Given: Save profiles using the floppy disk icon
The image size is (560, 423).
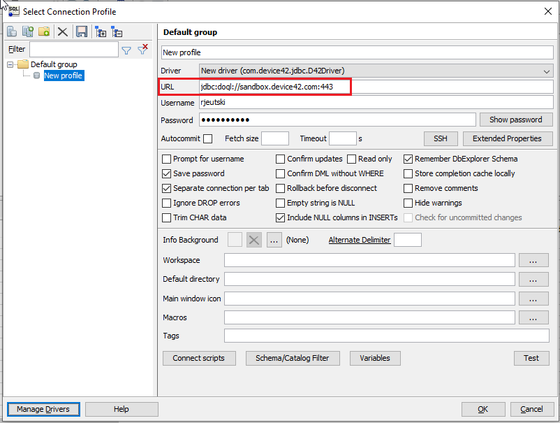Looking at the screenshot, I should click(x=82, y=31).
